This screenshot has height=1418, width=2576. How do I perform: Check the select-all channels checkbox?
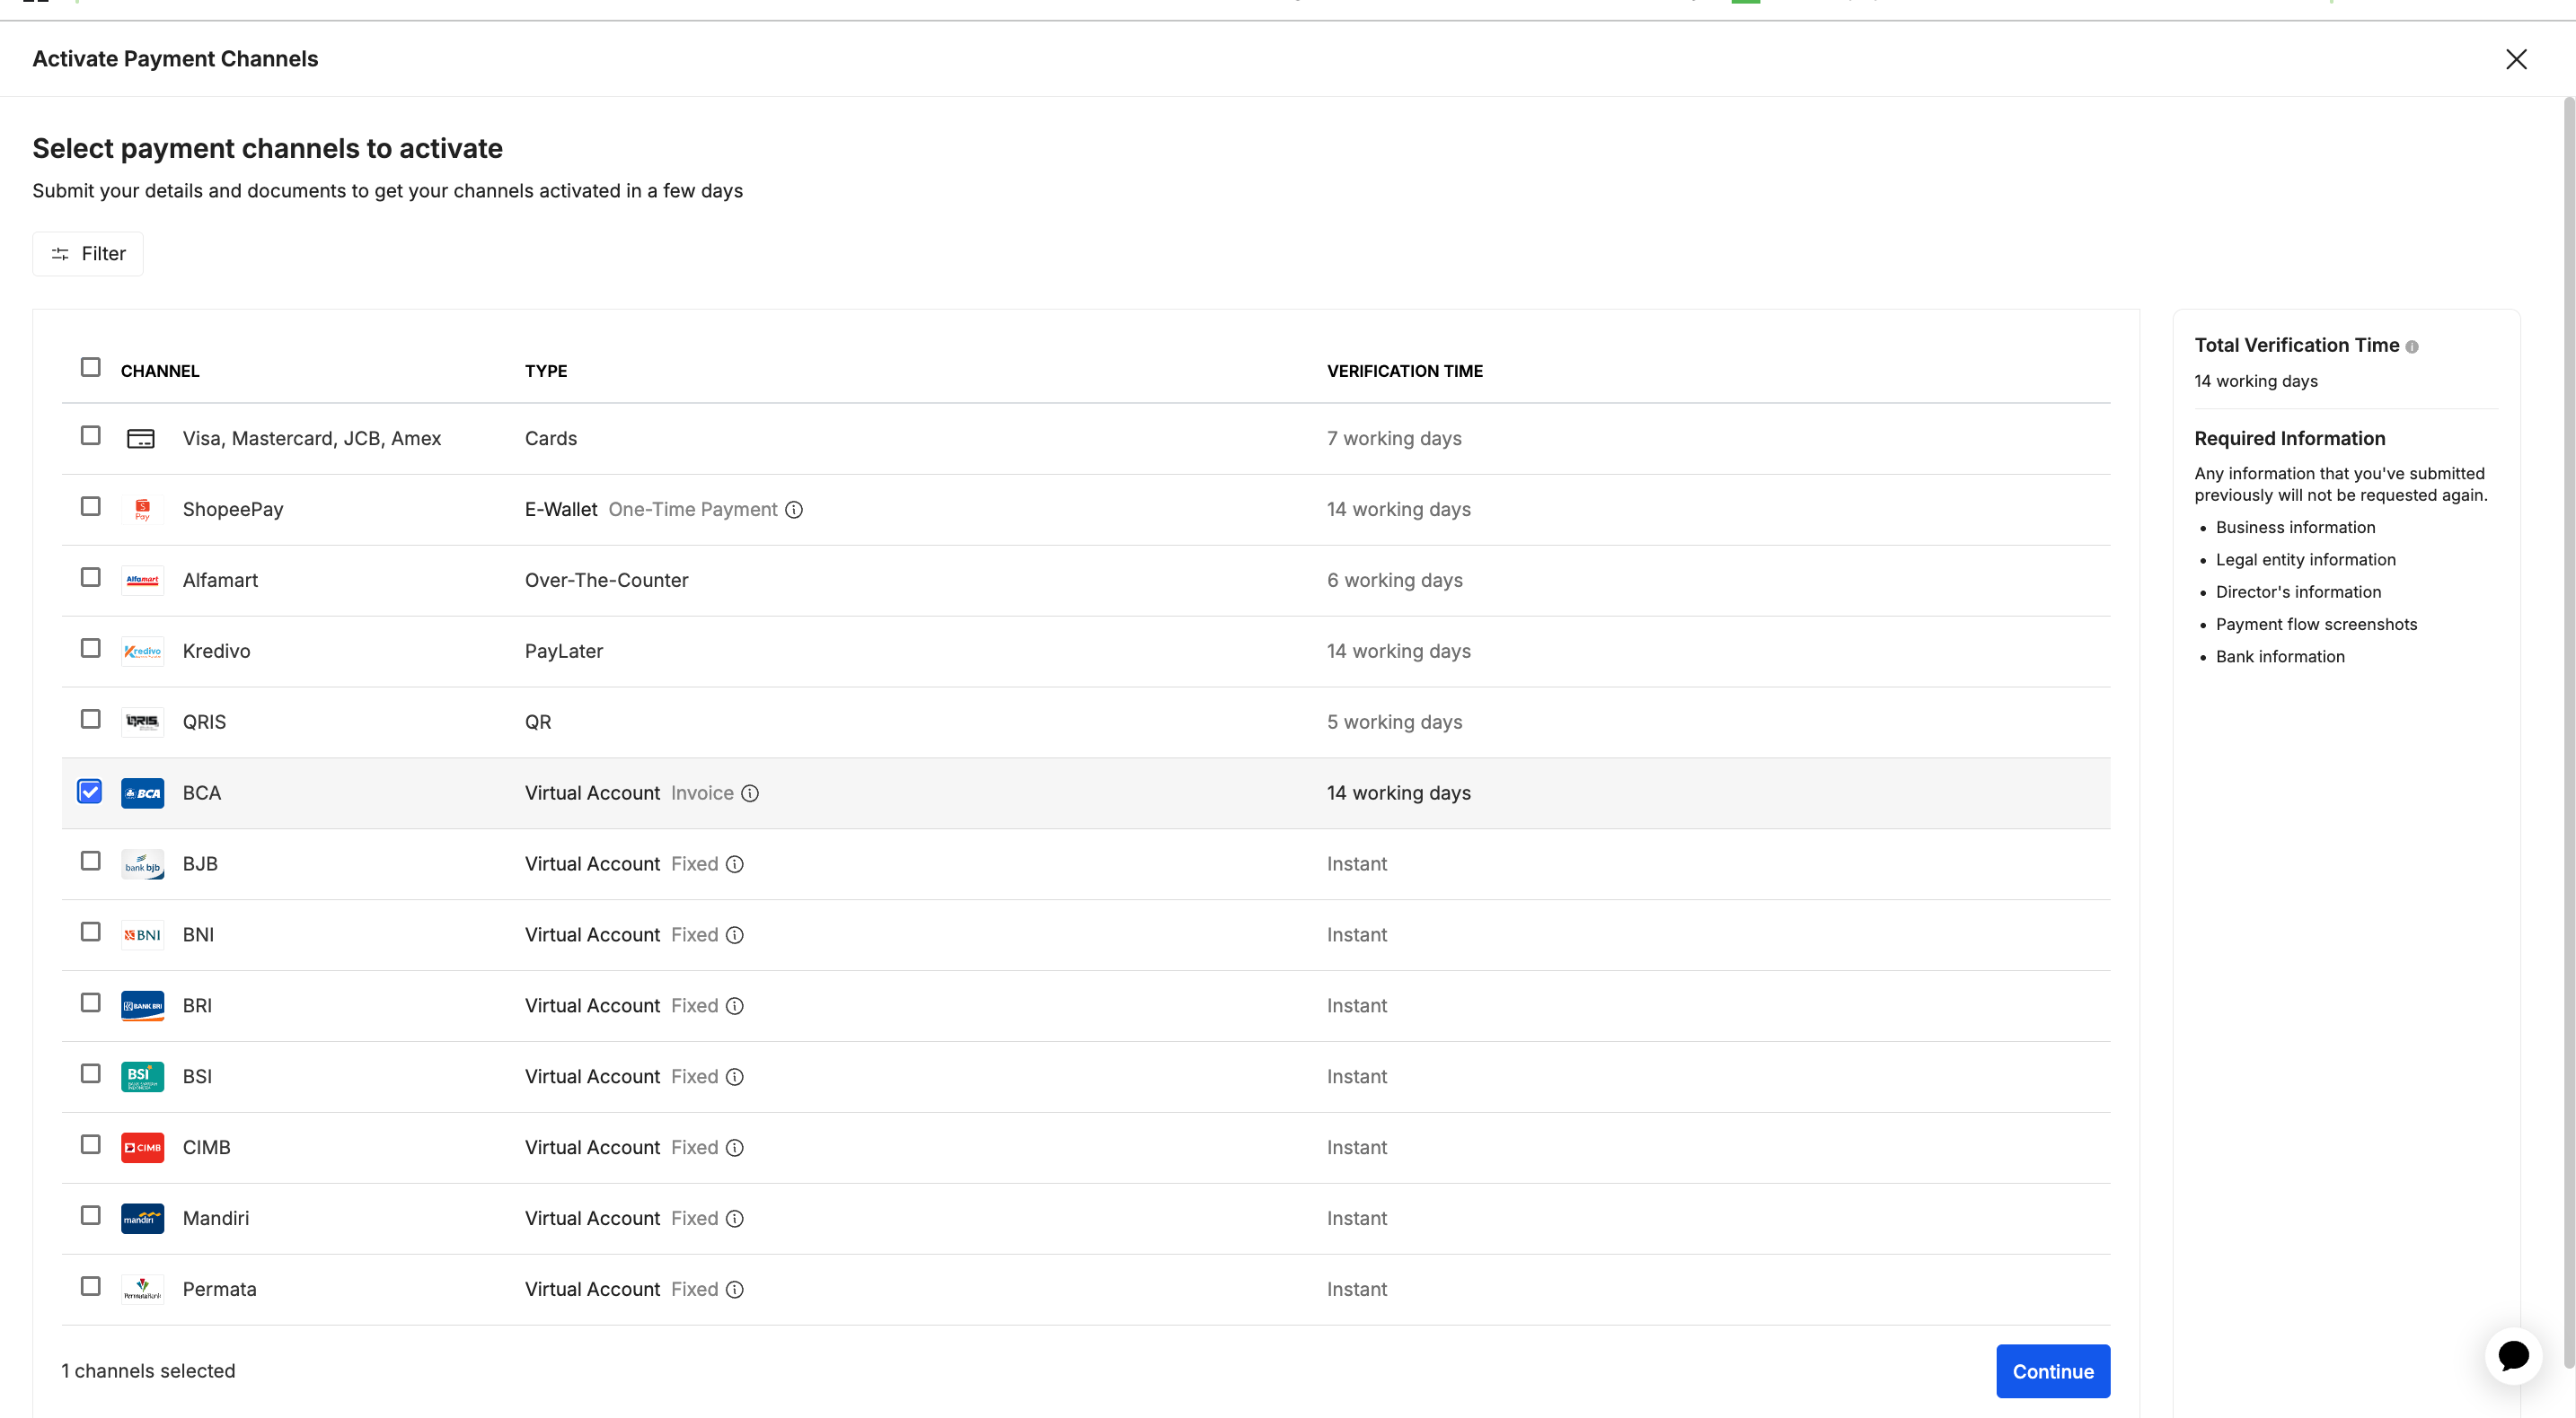tap(90, 367)
